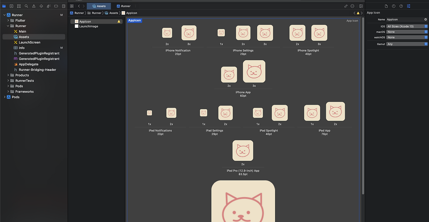Collapse the Runner group folder
Screen dimensions: 429x222
8,26
